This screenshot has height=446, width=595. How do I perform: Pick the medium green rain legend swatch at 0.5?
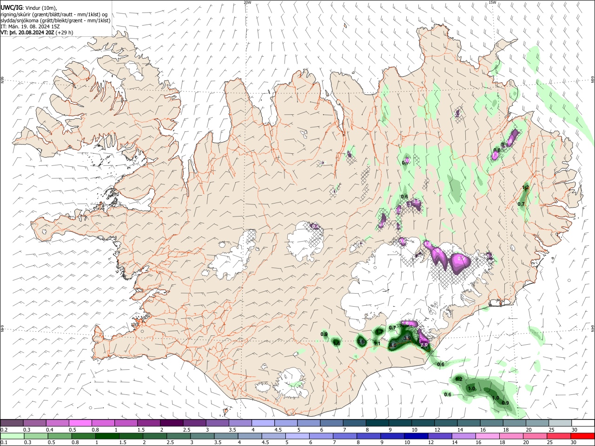pos(59,436)
